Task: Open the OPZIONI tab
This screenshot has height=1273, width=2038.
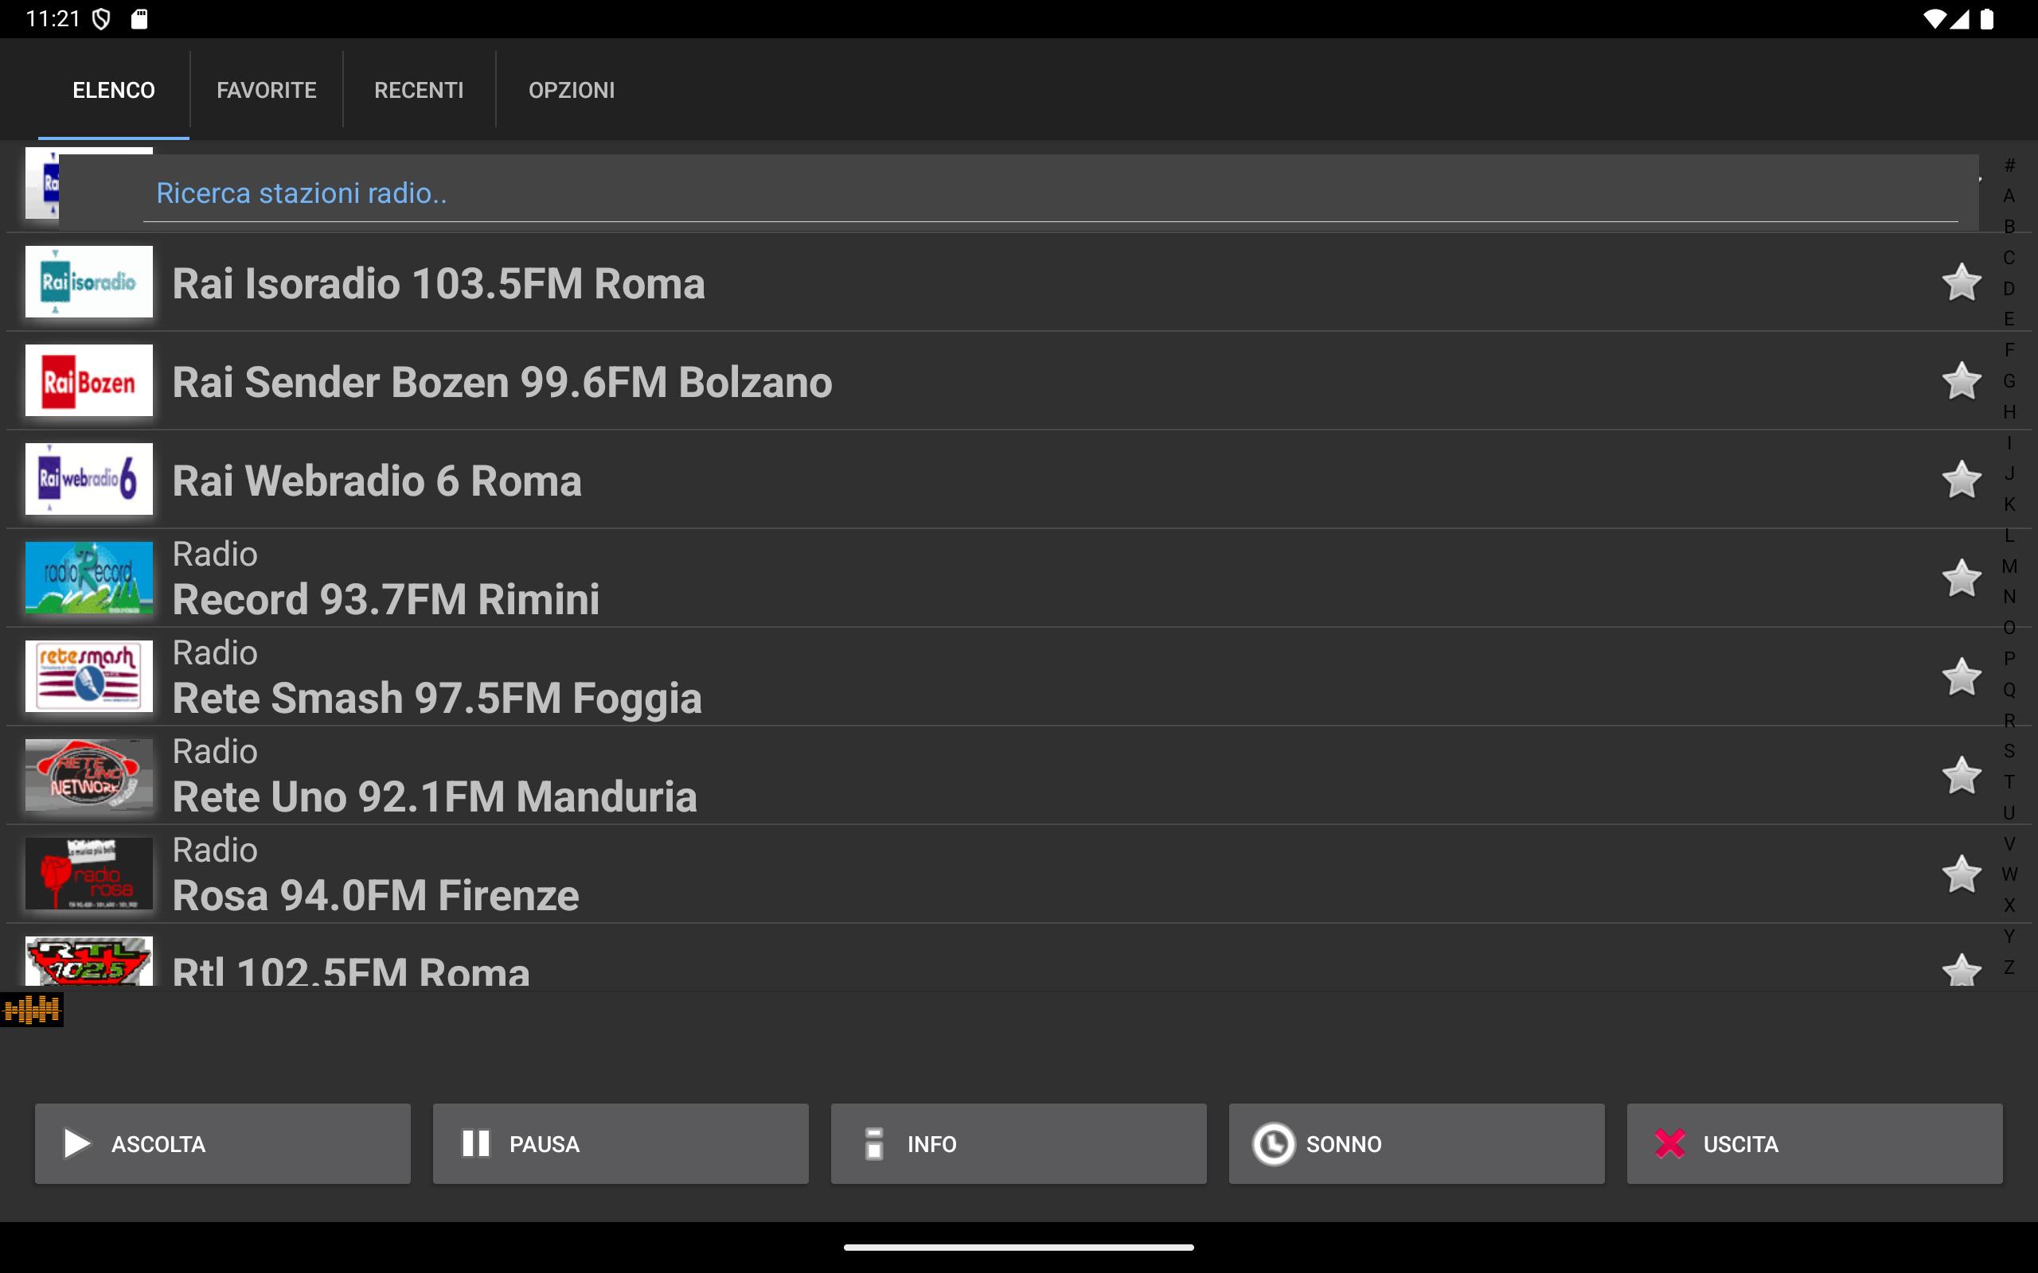Action: point(572,90)
